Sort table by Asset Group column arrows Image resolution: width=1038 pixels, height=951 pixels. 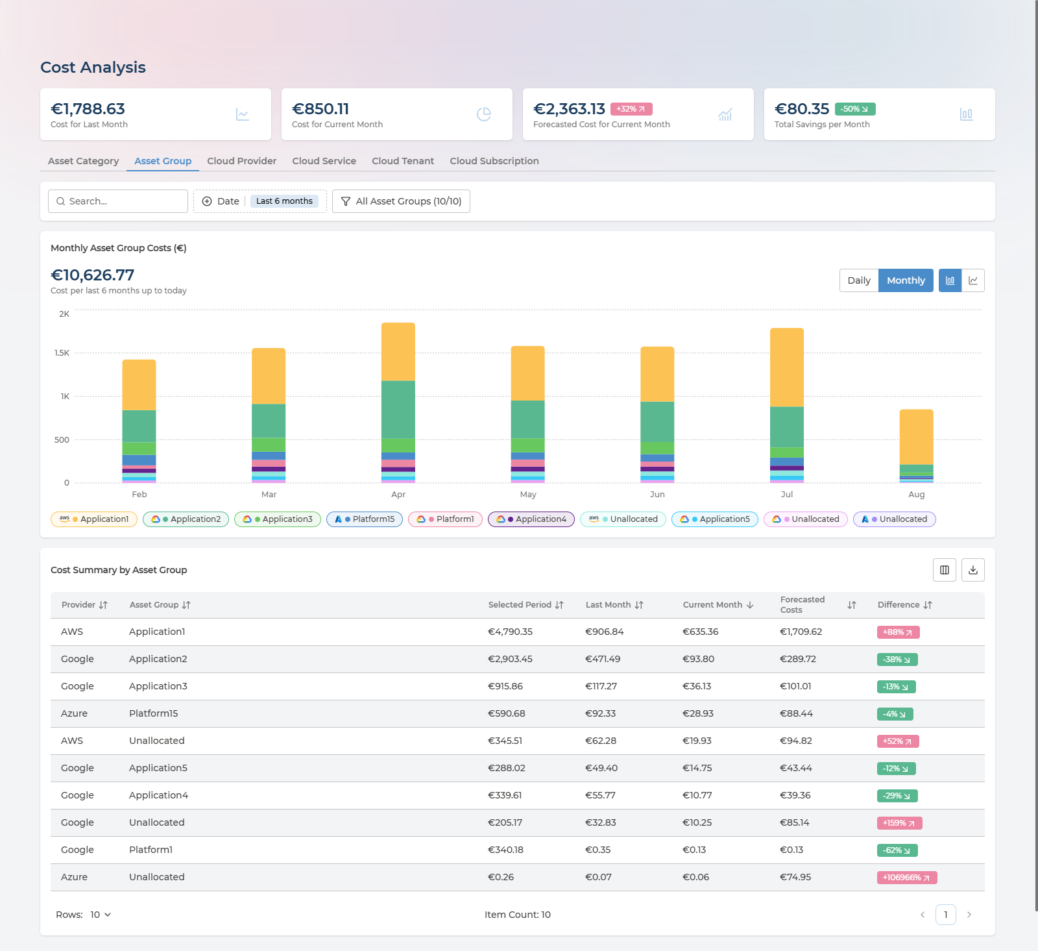click(186, 605)
